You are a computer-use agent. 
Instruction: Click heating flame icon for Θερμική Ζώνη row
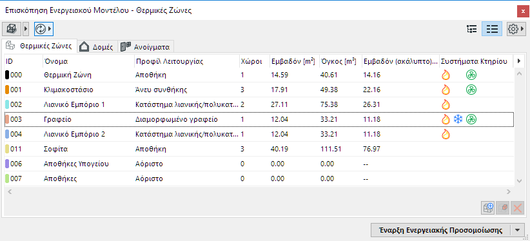pyautogui.click(x=446, y=75)
